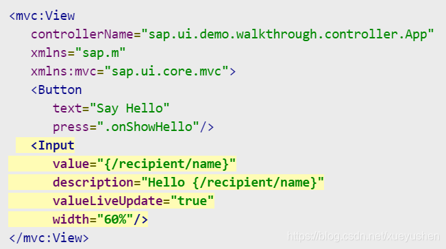Click the "{/recipient/name}" binding in value
Viewport: 446px width, 249px height.
[x=166, y=164]
